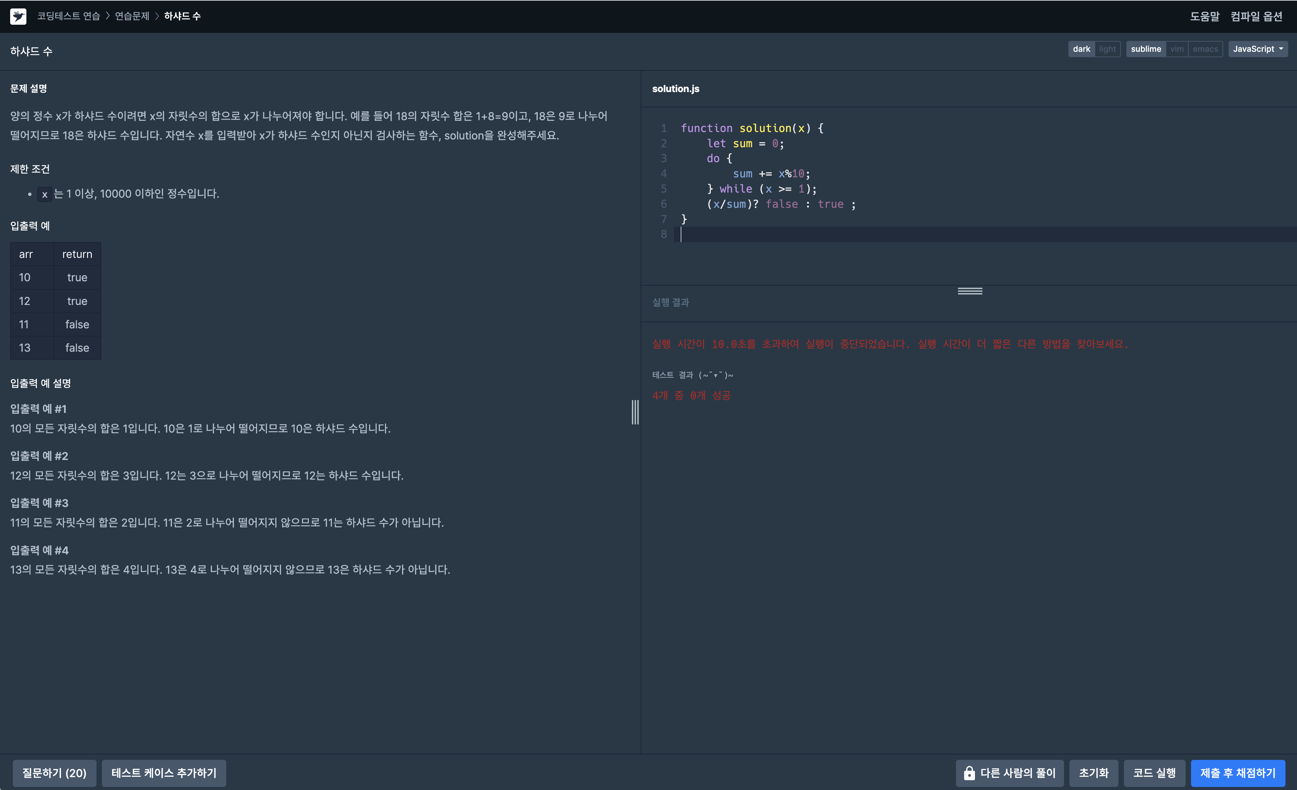Click horizontal splitter handle above results
Screen dimensions: 1297x790
tap(970, 291)
